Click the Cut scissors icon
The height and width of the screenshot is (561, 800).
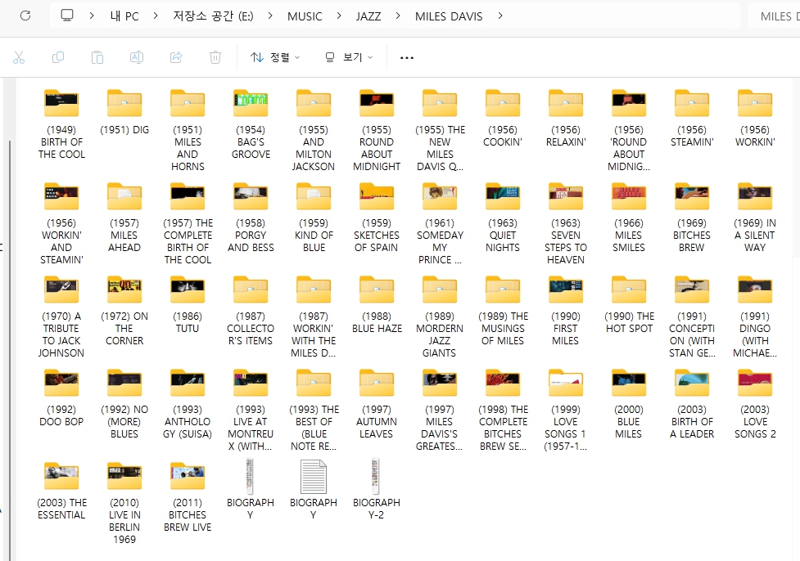[x=19, y=57]
